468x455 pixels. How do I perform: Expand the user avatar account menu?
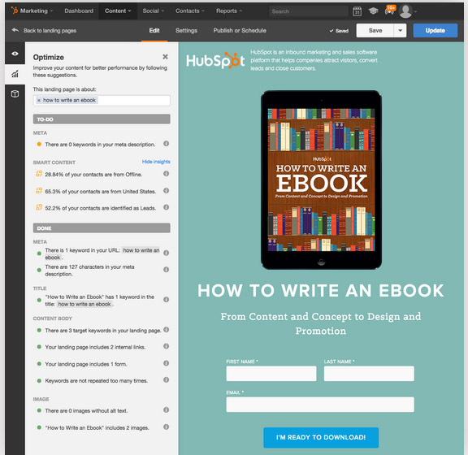click(x=408, y=11)
